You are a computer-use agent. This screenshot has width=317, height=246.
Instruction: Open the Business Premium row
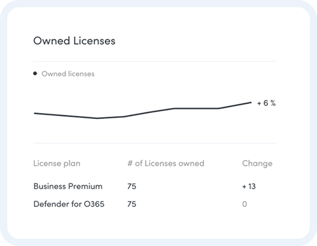[x=155, y=186]
